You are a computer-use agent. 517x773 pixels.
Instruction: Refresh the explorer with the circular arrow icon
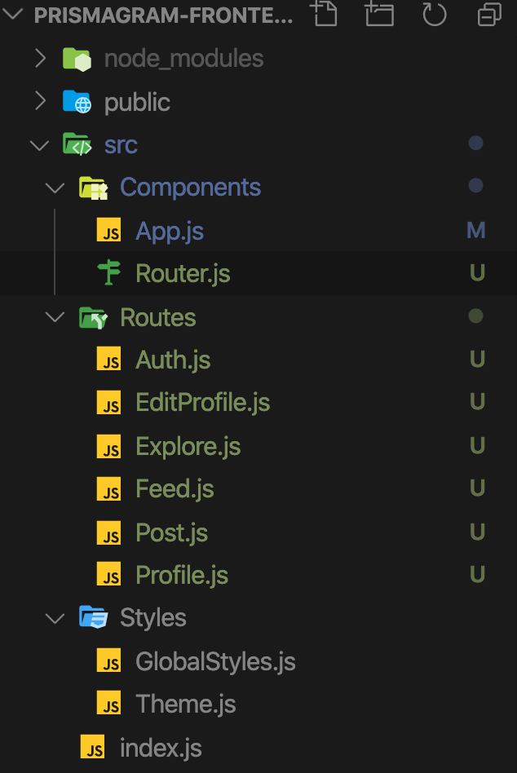click(x=434, y=14)
